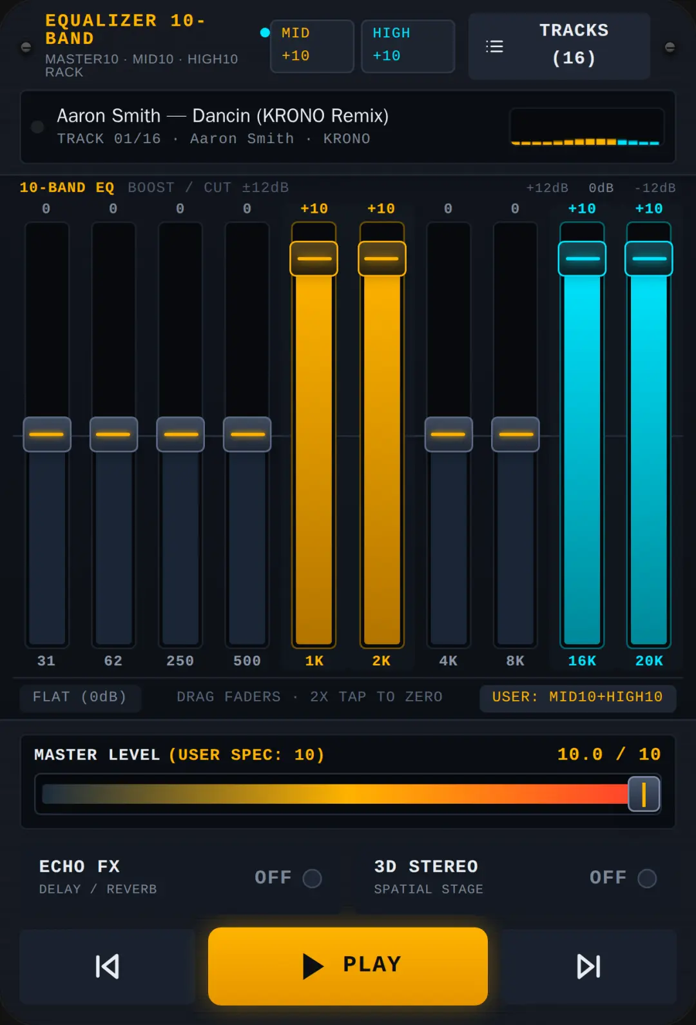The image size is (696, 1025).
Task: Skip to the previous track
Action: point(107,966)
